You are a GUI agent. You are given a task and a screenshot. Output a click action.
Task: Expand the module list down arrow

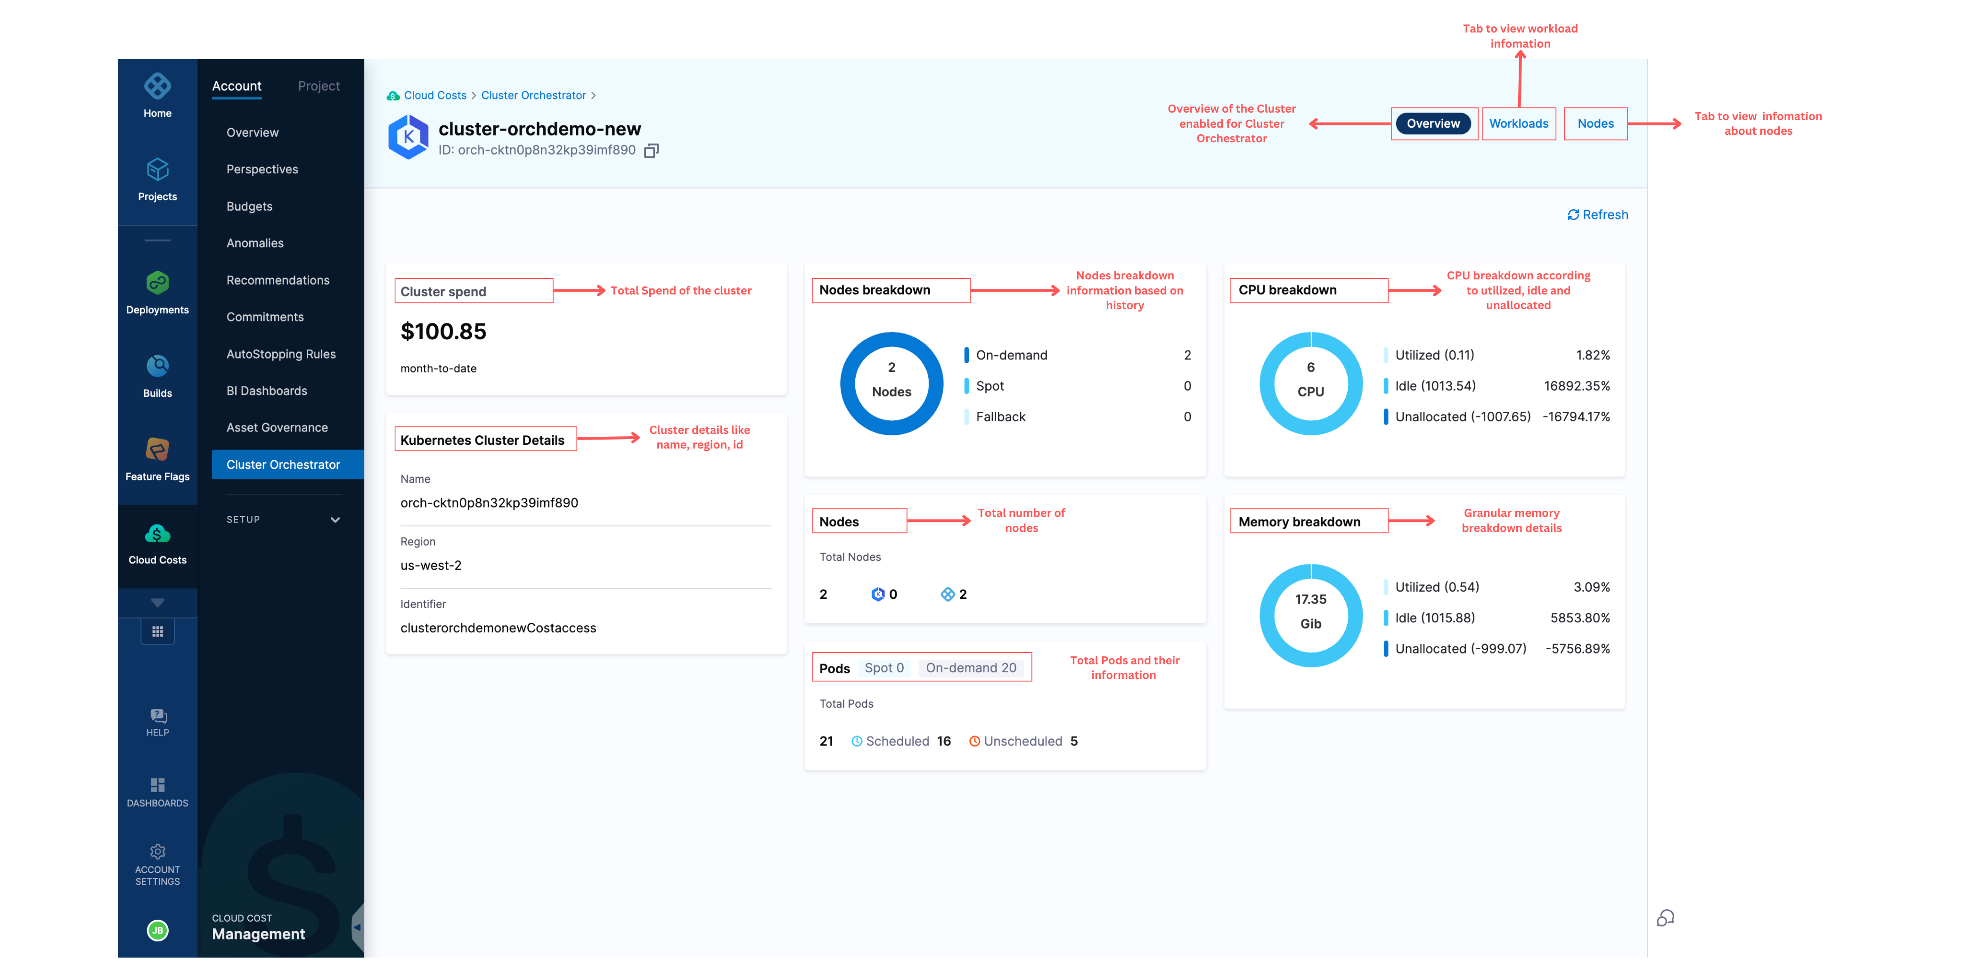tap(157, 603)
